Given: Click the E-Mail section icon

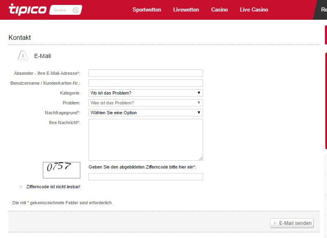Looking at the screenshot, I should 23,55.
